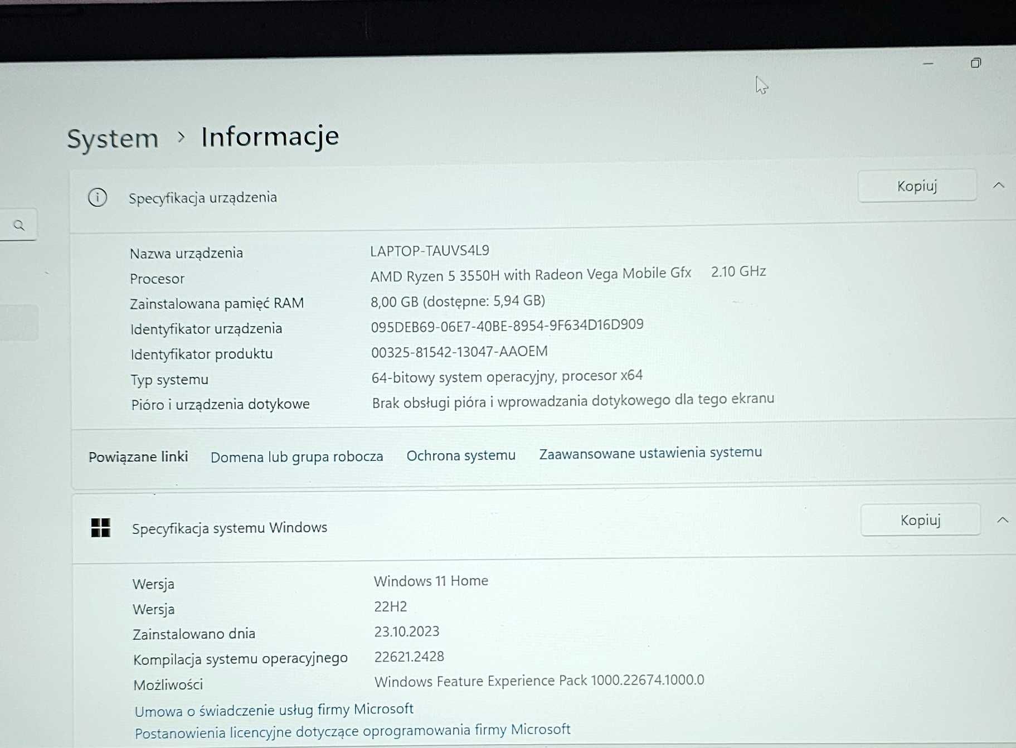Viewport: 1016px width, 748px height.
Task: Click the Procesor label
Action: pyautogui.click(x=157, y=279)
